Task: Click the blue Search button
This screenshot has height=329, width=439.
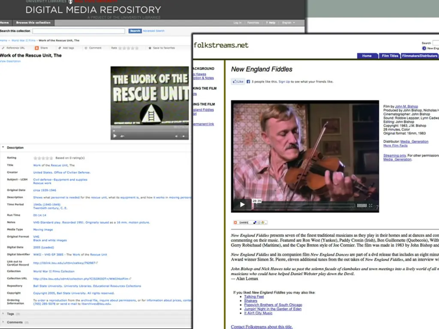Action: pos(135,31)
